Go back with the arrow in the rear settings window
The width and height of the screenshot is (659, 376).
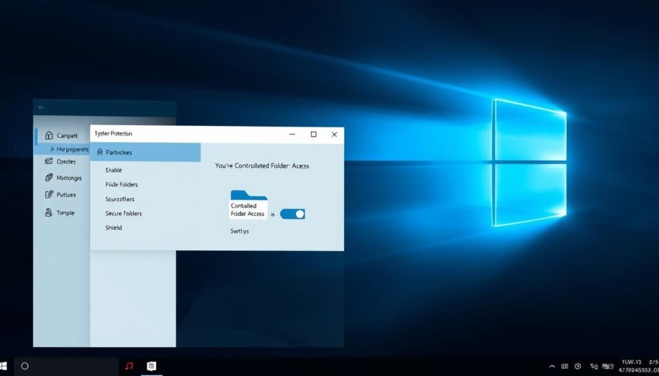point(41,107)
